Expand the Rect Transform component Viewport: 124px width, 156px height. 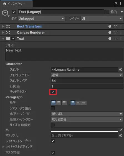pos(3,26)
